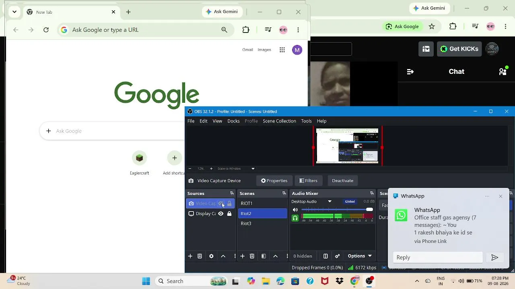
Task: Open Sources panel more options dots
Action: pos(235,256)
